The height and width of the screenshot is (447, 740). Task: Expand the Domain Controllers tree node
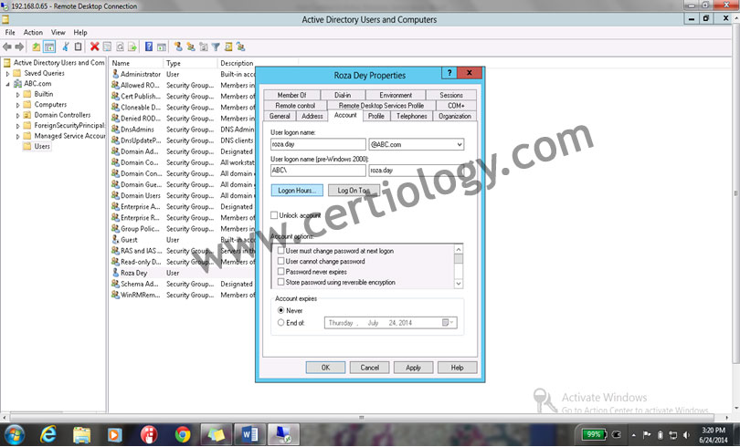[x=18, y=116]
